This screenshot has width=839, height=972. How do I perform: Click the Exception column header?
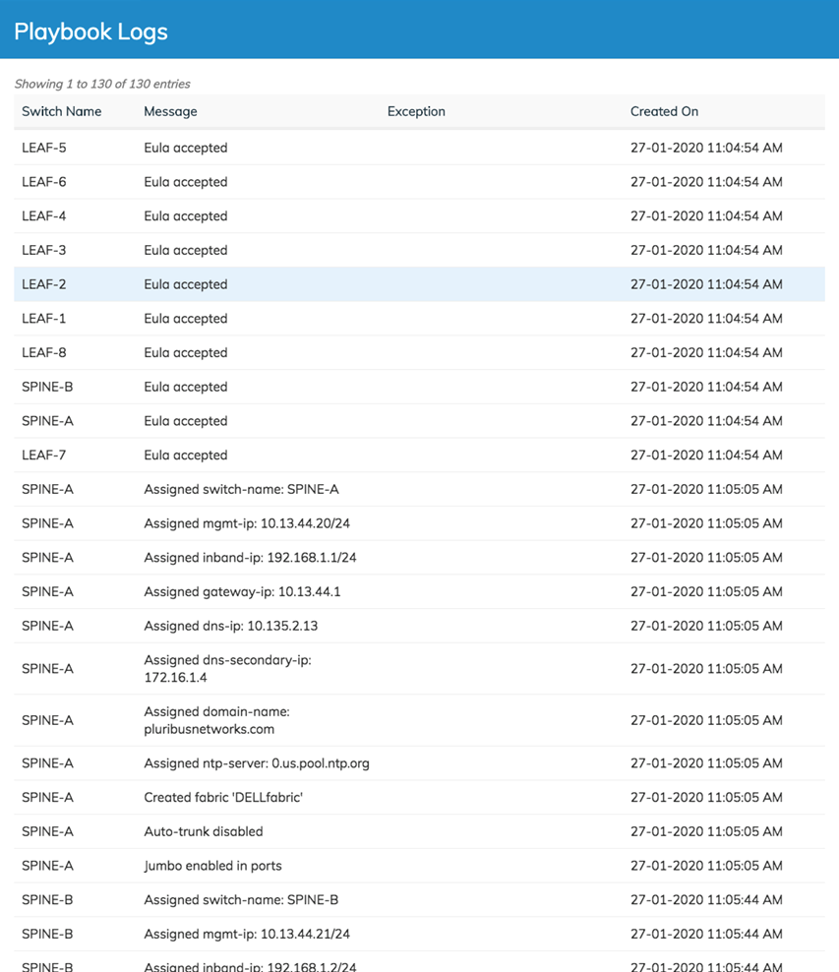point(416,111)
